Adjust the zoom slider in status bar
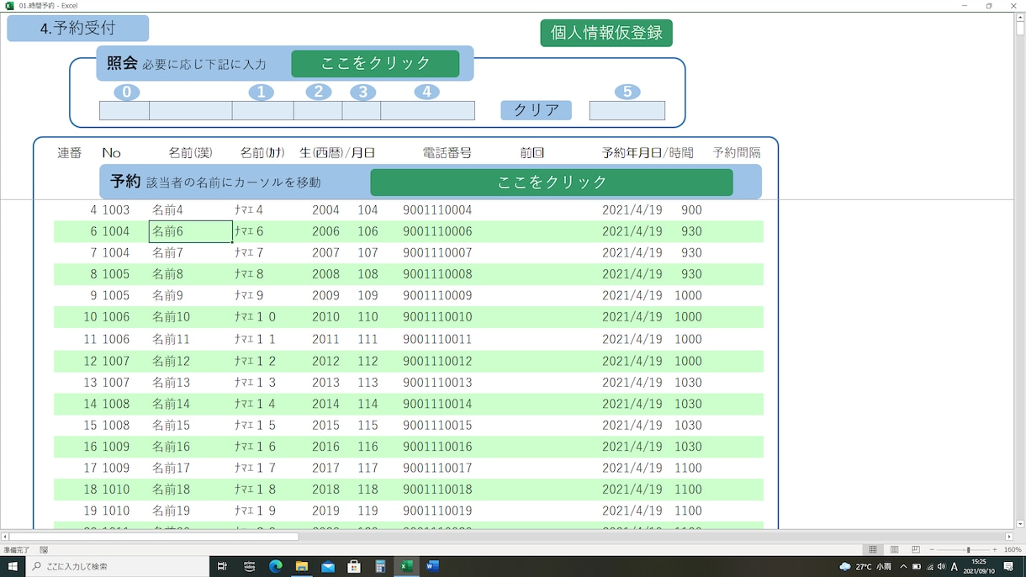The image size is (1026, 577). (x=968, y=549)
